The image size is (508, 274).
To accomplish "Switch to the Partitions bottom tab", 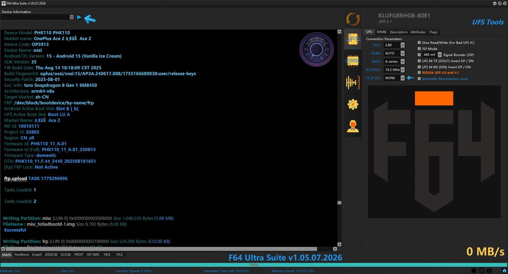I will [22, 255].
